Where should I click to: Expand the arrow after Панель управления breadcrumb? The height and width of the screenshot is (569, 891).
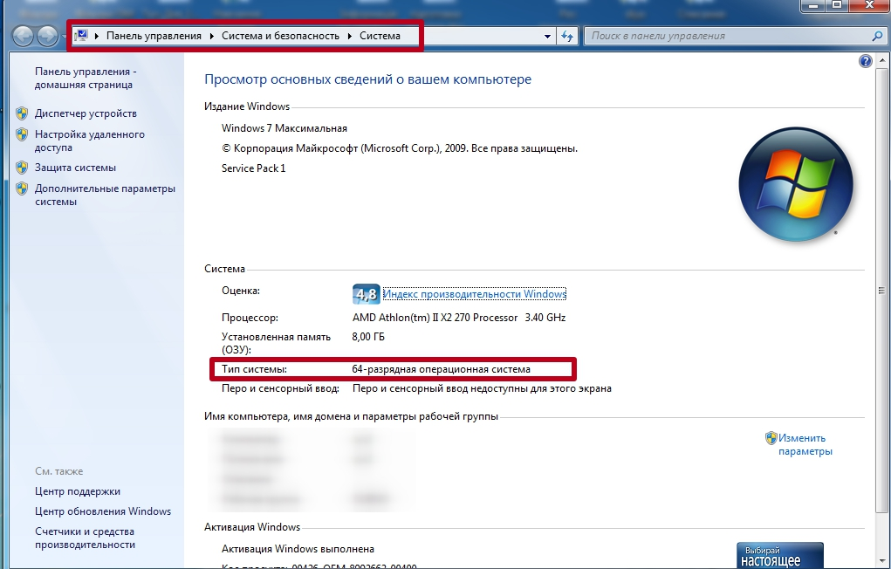coord(211,36)
